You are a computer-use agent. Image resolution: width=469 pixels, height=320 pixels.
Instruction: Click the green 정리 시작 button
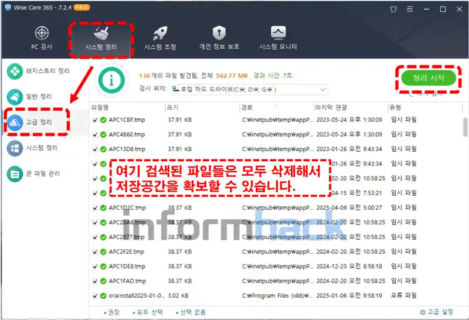coord(429,78)
